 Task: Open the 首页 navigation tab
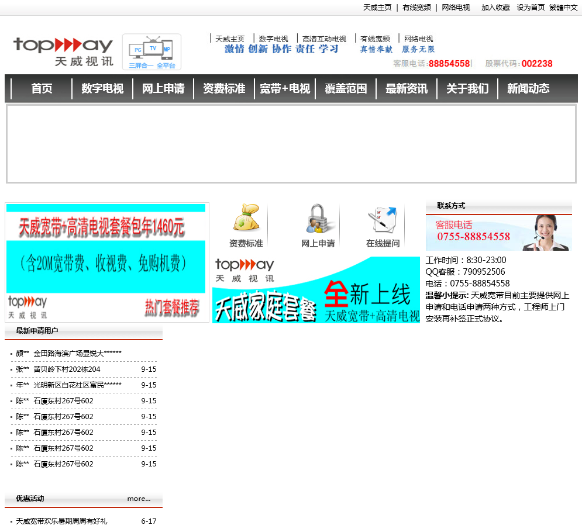42,89
